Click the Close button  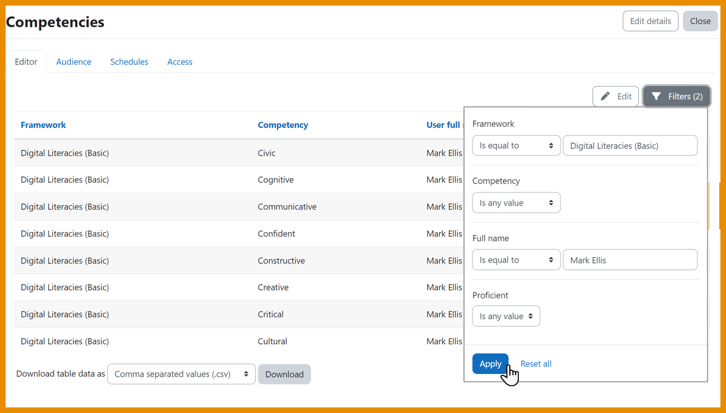click(x=700, y=21)
